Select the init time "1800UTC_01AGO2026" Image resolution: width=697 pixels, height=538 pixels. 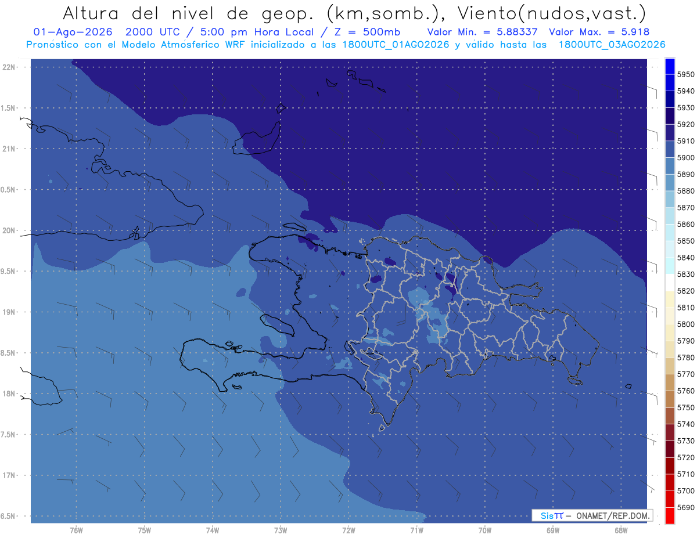[x=395, y=44]
